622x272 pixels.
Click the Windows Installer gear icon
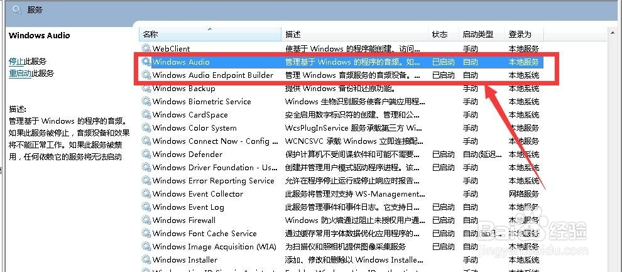(x=146, y=259)
